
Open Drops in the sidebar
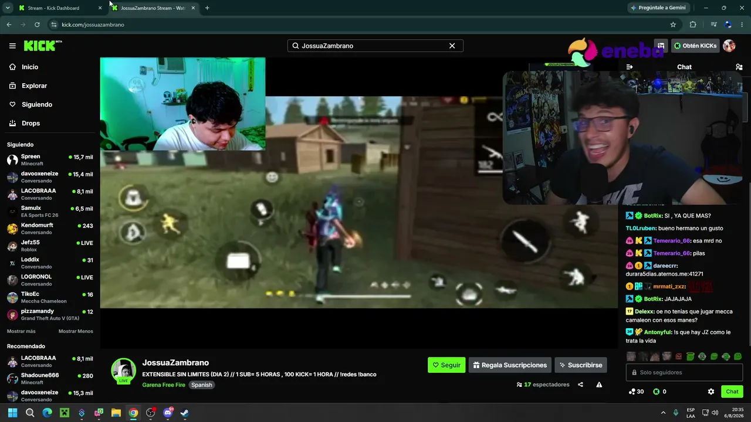[x=31, y=123]
